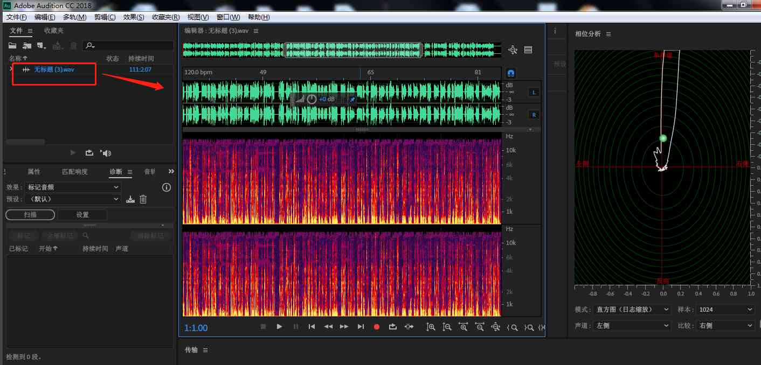
Task: Click the delete preset trash icon
Action: coord(143,199)
